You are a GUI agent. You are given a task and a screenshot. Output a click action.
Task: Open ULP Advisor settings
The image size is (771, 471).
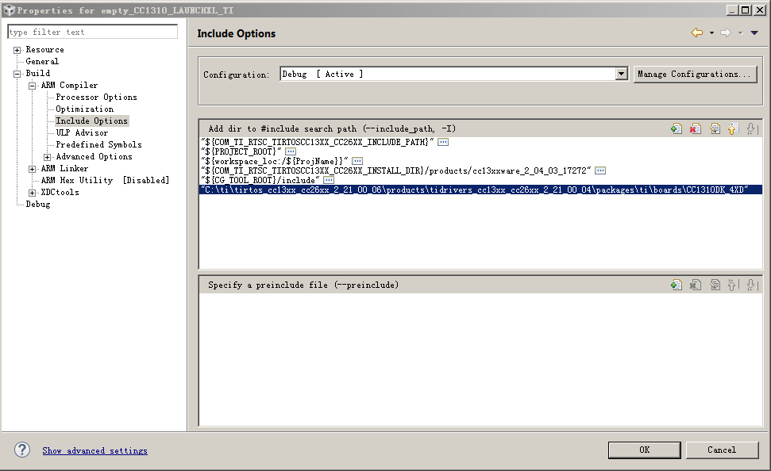coord(82,132)
